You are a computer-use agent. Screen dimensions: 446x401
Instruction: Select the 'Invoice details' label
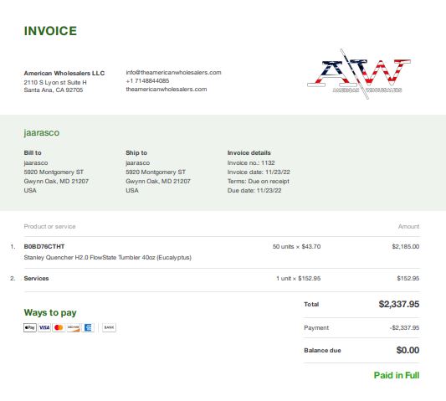pos(249,153)
